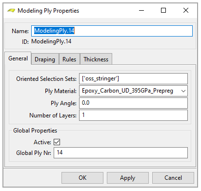The height and width of the screenshot is (191, 201).
Task: Maximize the Modeling Ply Properties window
Action: pyautogui.click(x=163, y=11)
